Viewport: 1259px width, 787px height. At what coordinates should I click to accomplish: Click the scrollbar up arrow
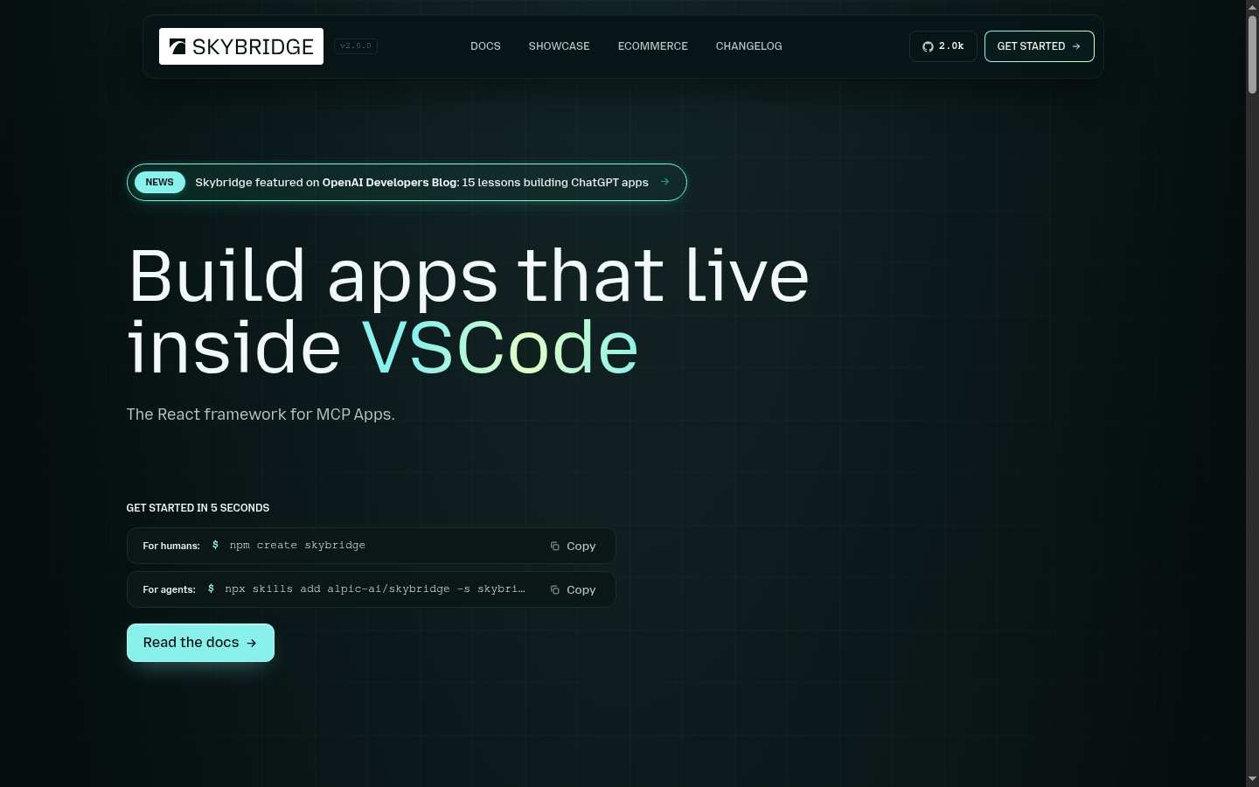[1252, 6]
